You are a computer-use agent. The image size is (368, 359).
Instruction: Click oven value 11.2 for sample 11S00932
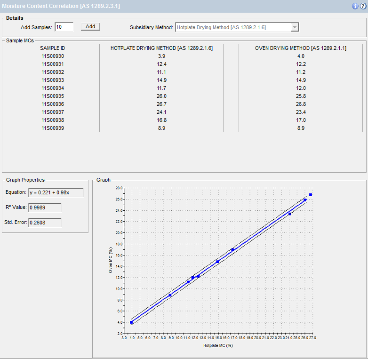tap(301, 72)
